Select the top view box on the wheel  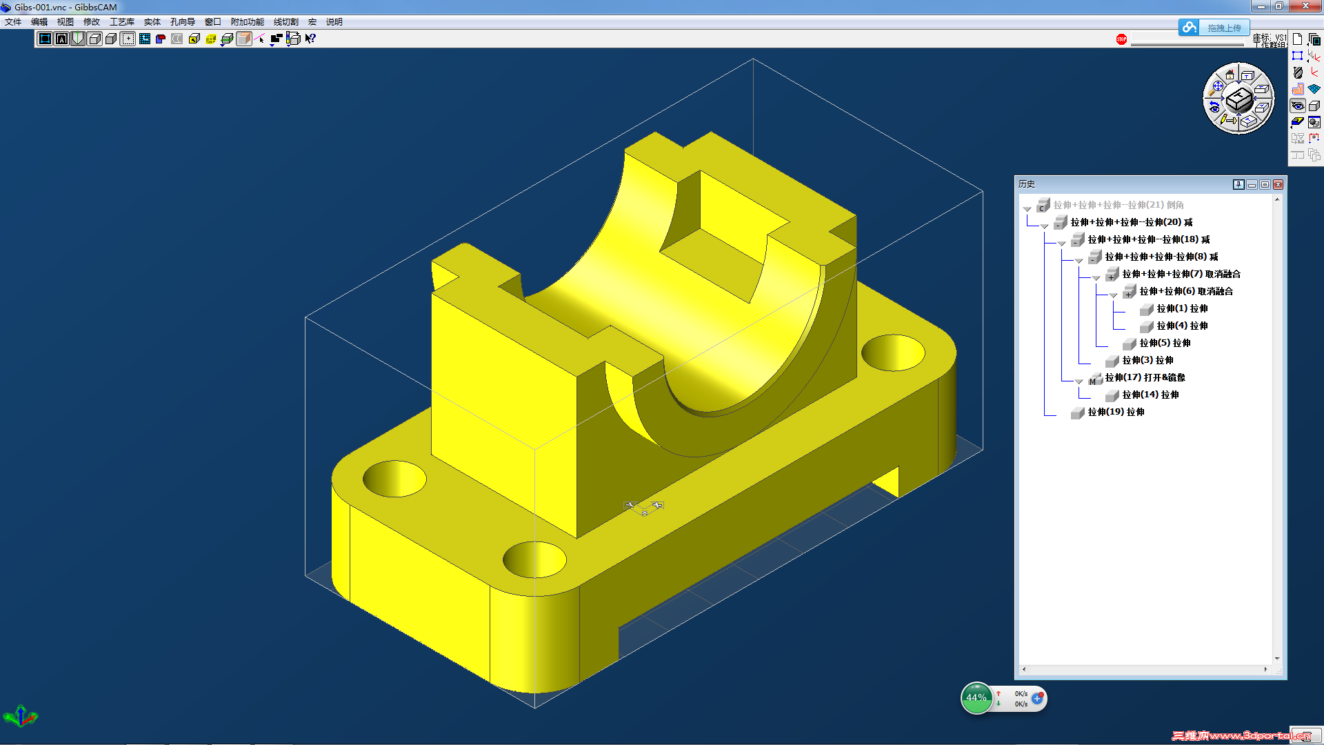coord(1247,74)
